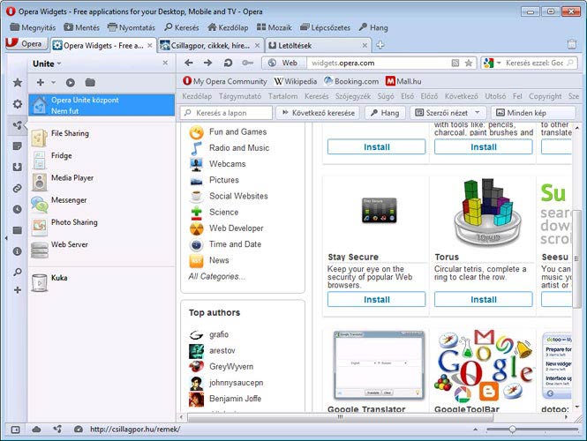This screenshot has height=441, width=587.
Task: Open the password wand key icon
Action: (x=247, y=63)
